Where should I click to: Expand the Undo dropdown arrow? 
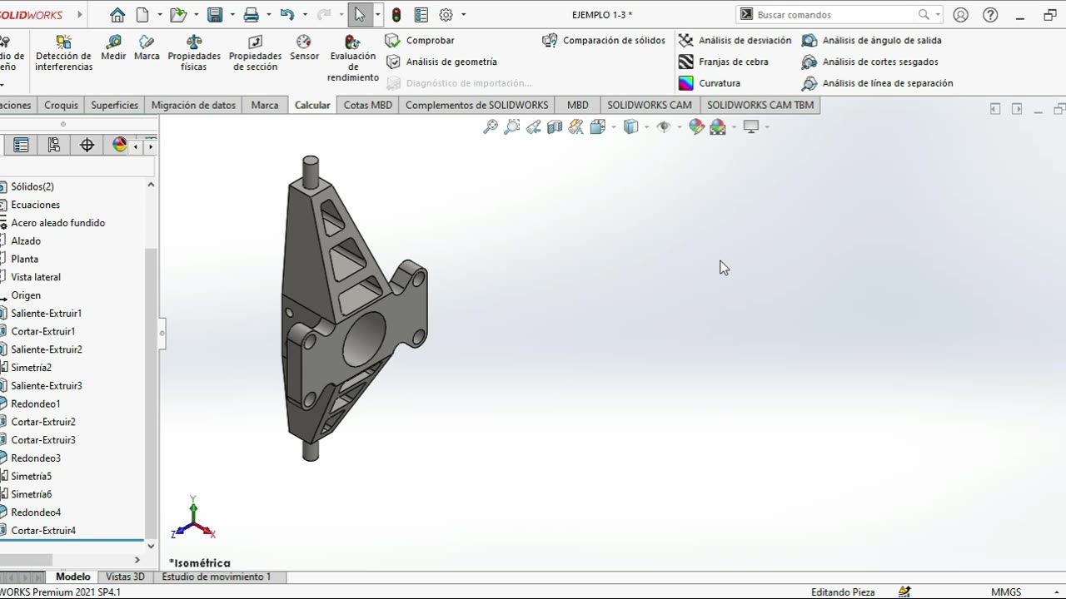coord(305,15)
